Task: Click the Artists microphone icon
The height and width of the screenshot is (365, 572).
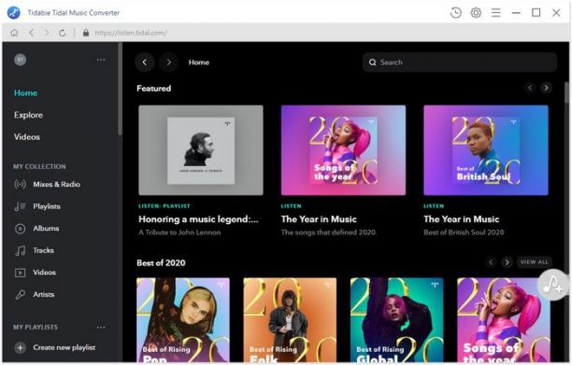Action: tap(20, 294)
